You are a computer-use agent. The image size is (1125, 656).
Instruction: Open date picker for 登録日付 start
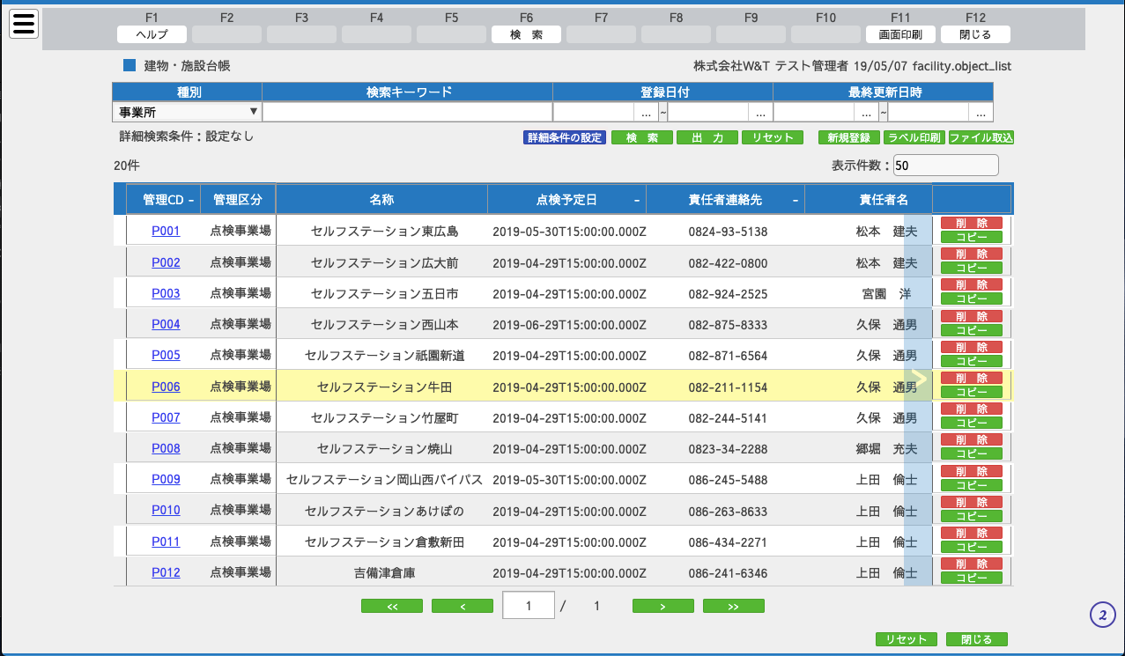tap(647, 113)
